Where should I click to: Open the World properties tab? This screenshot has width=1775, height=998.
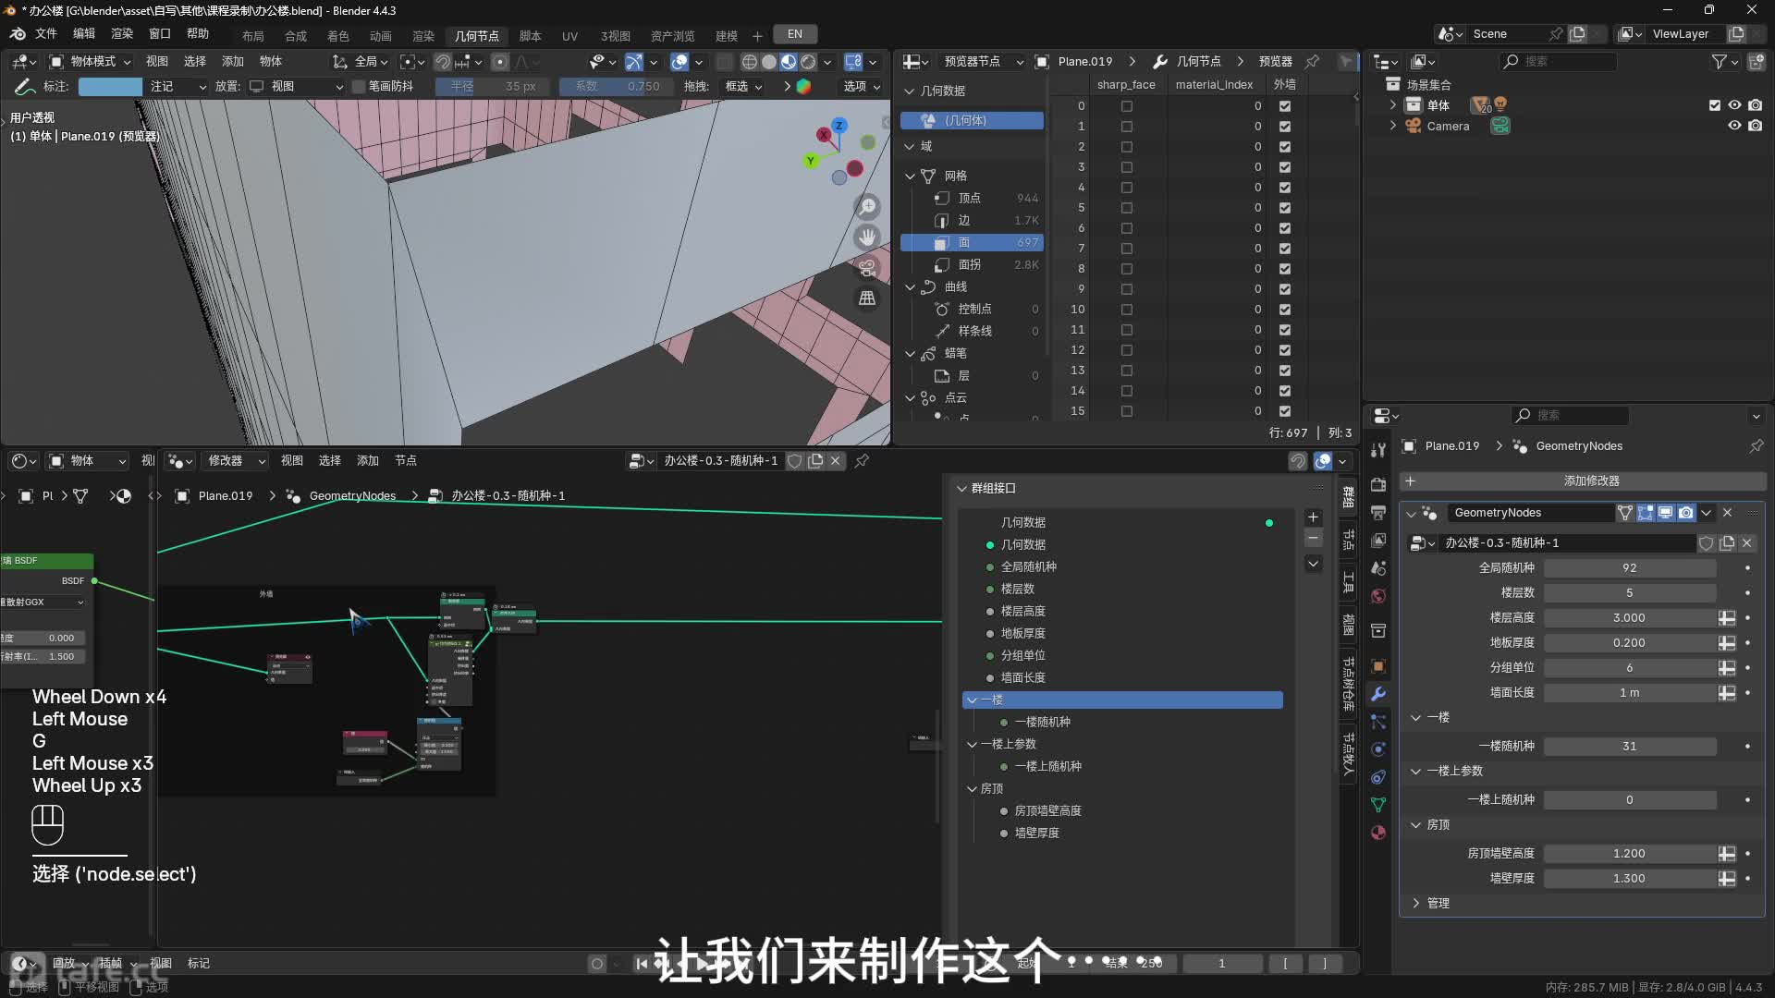click(x=1378, y=596)
